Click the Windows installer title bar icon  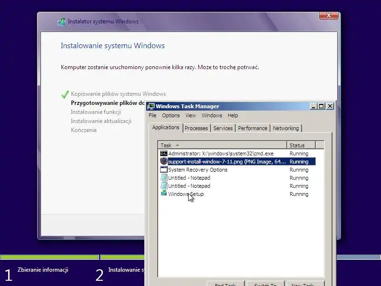click(62, 22)
